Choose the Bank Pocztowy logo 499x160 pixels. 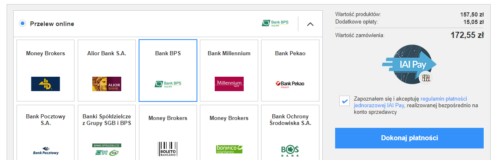pyautogui.click(x=46, y=150)
